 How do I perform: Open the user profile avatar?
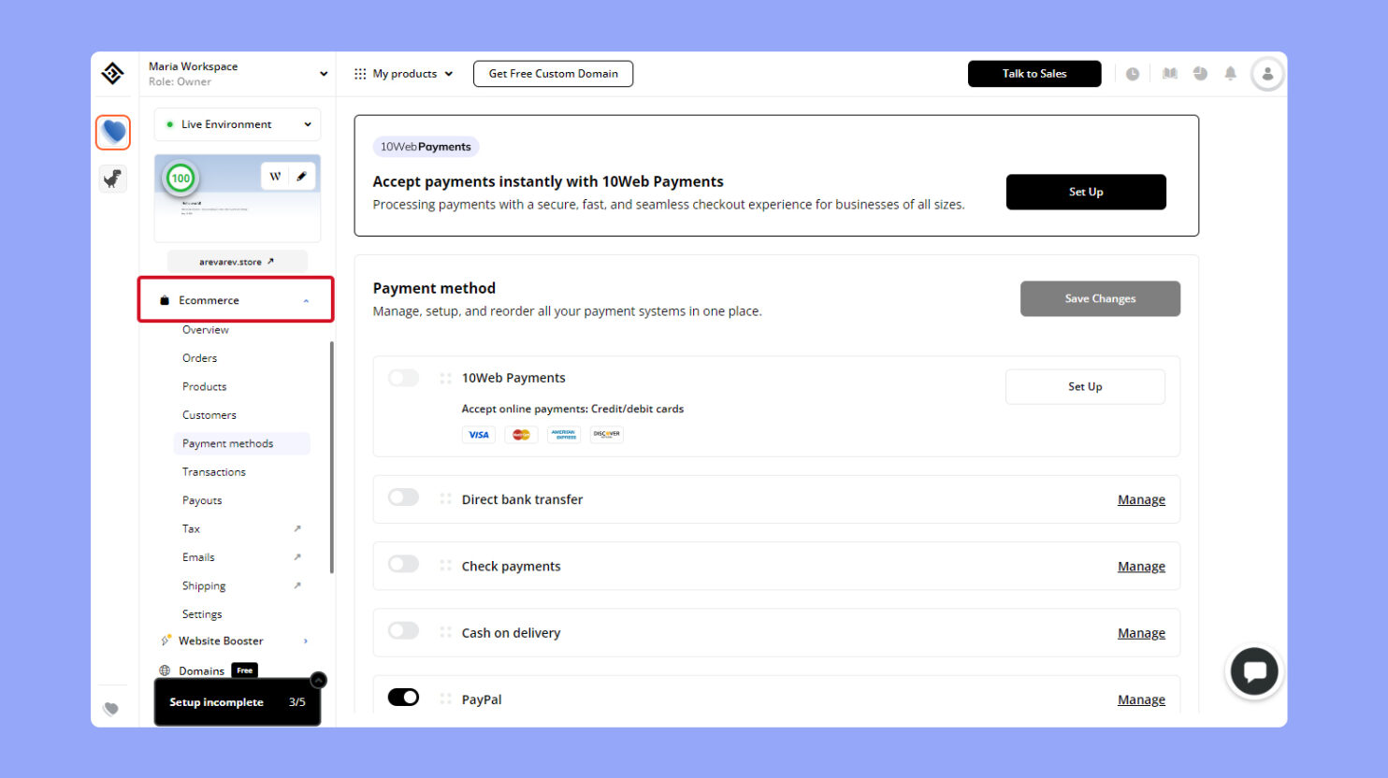(x=1267, y=74)
